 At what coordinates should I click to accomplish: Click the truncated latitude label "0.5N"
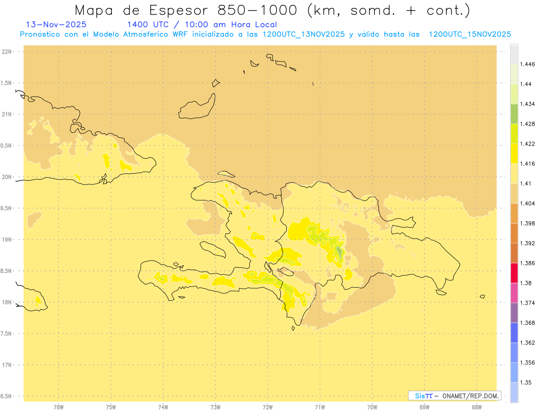pos(6,145)
